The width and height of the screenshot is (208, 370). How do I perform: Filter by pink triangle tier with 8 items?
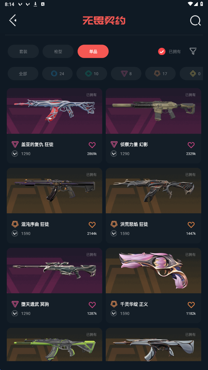click(x=126, y=73)
